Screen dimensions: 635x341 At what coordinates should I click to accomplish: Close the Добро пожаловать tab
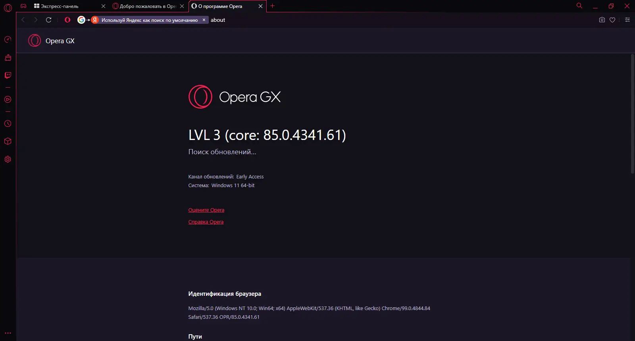pos(182,6)
